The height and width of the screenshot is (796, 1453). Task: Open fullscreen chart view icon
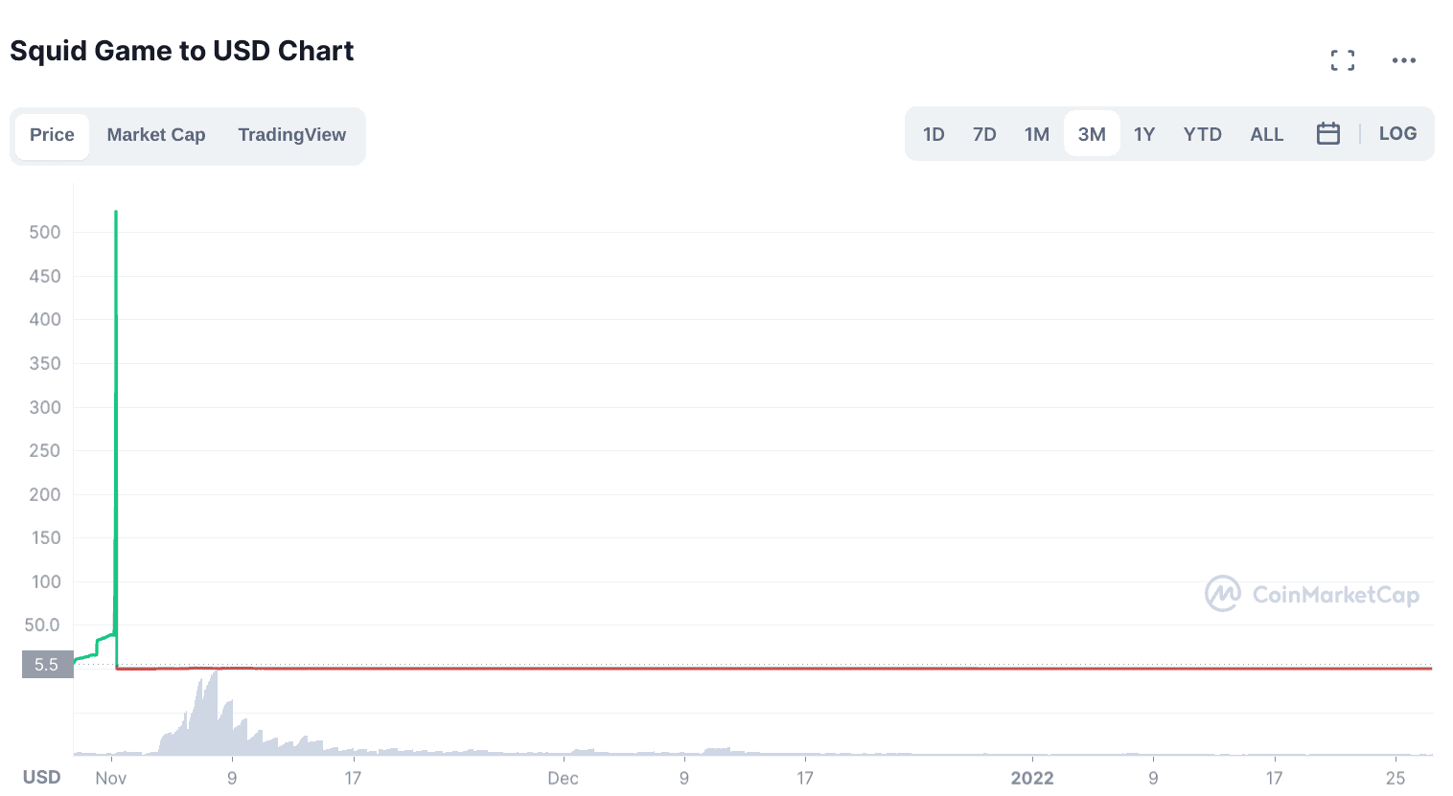point(1343,60)
